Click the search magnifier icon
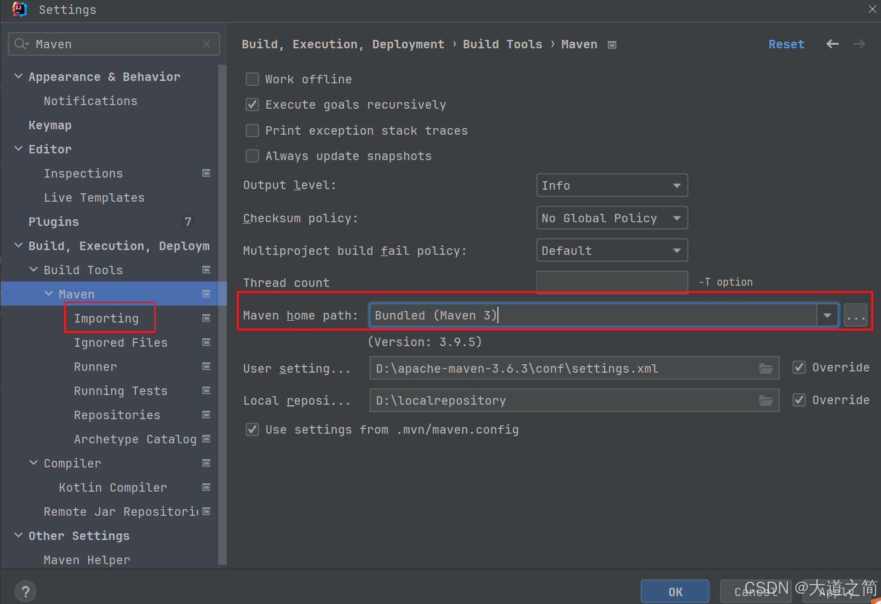Viewport: 881px width, 604px height. (21, 44)
